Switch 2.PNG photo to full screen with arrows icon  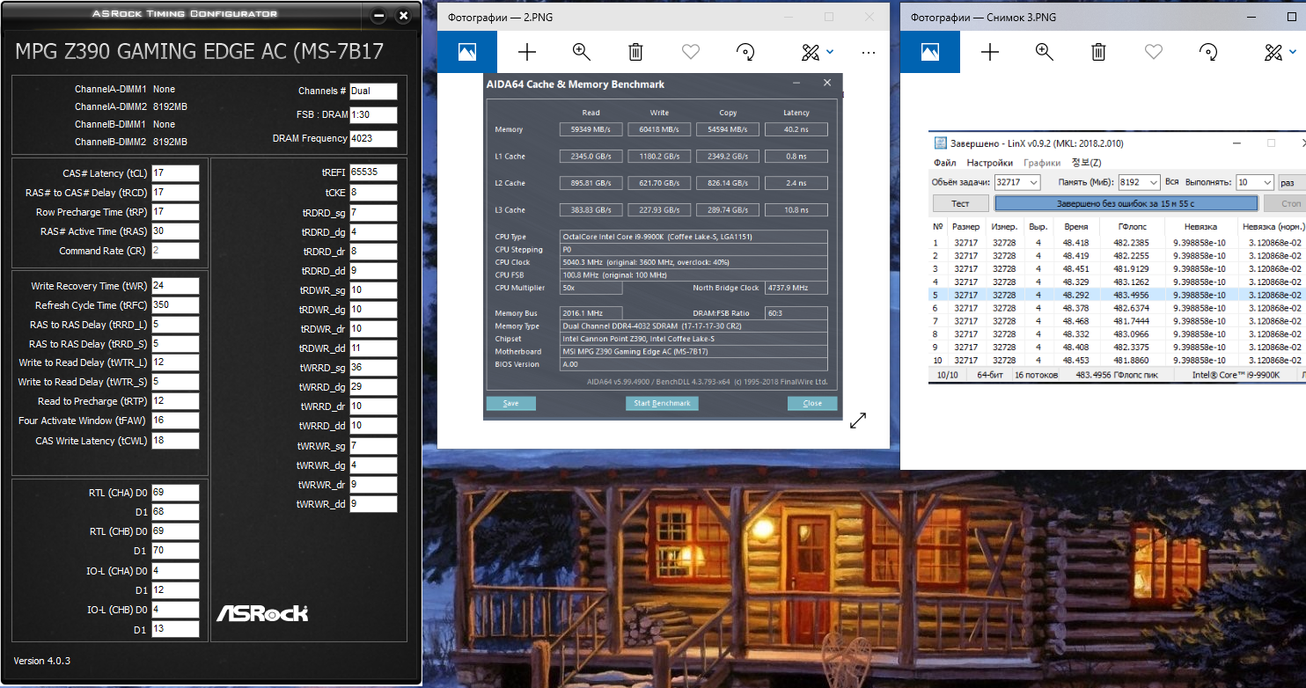(858, 420)
